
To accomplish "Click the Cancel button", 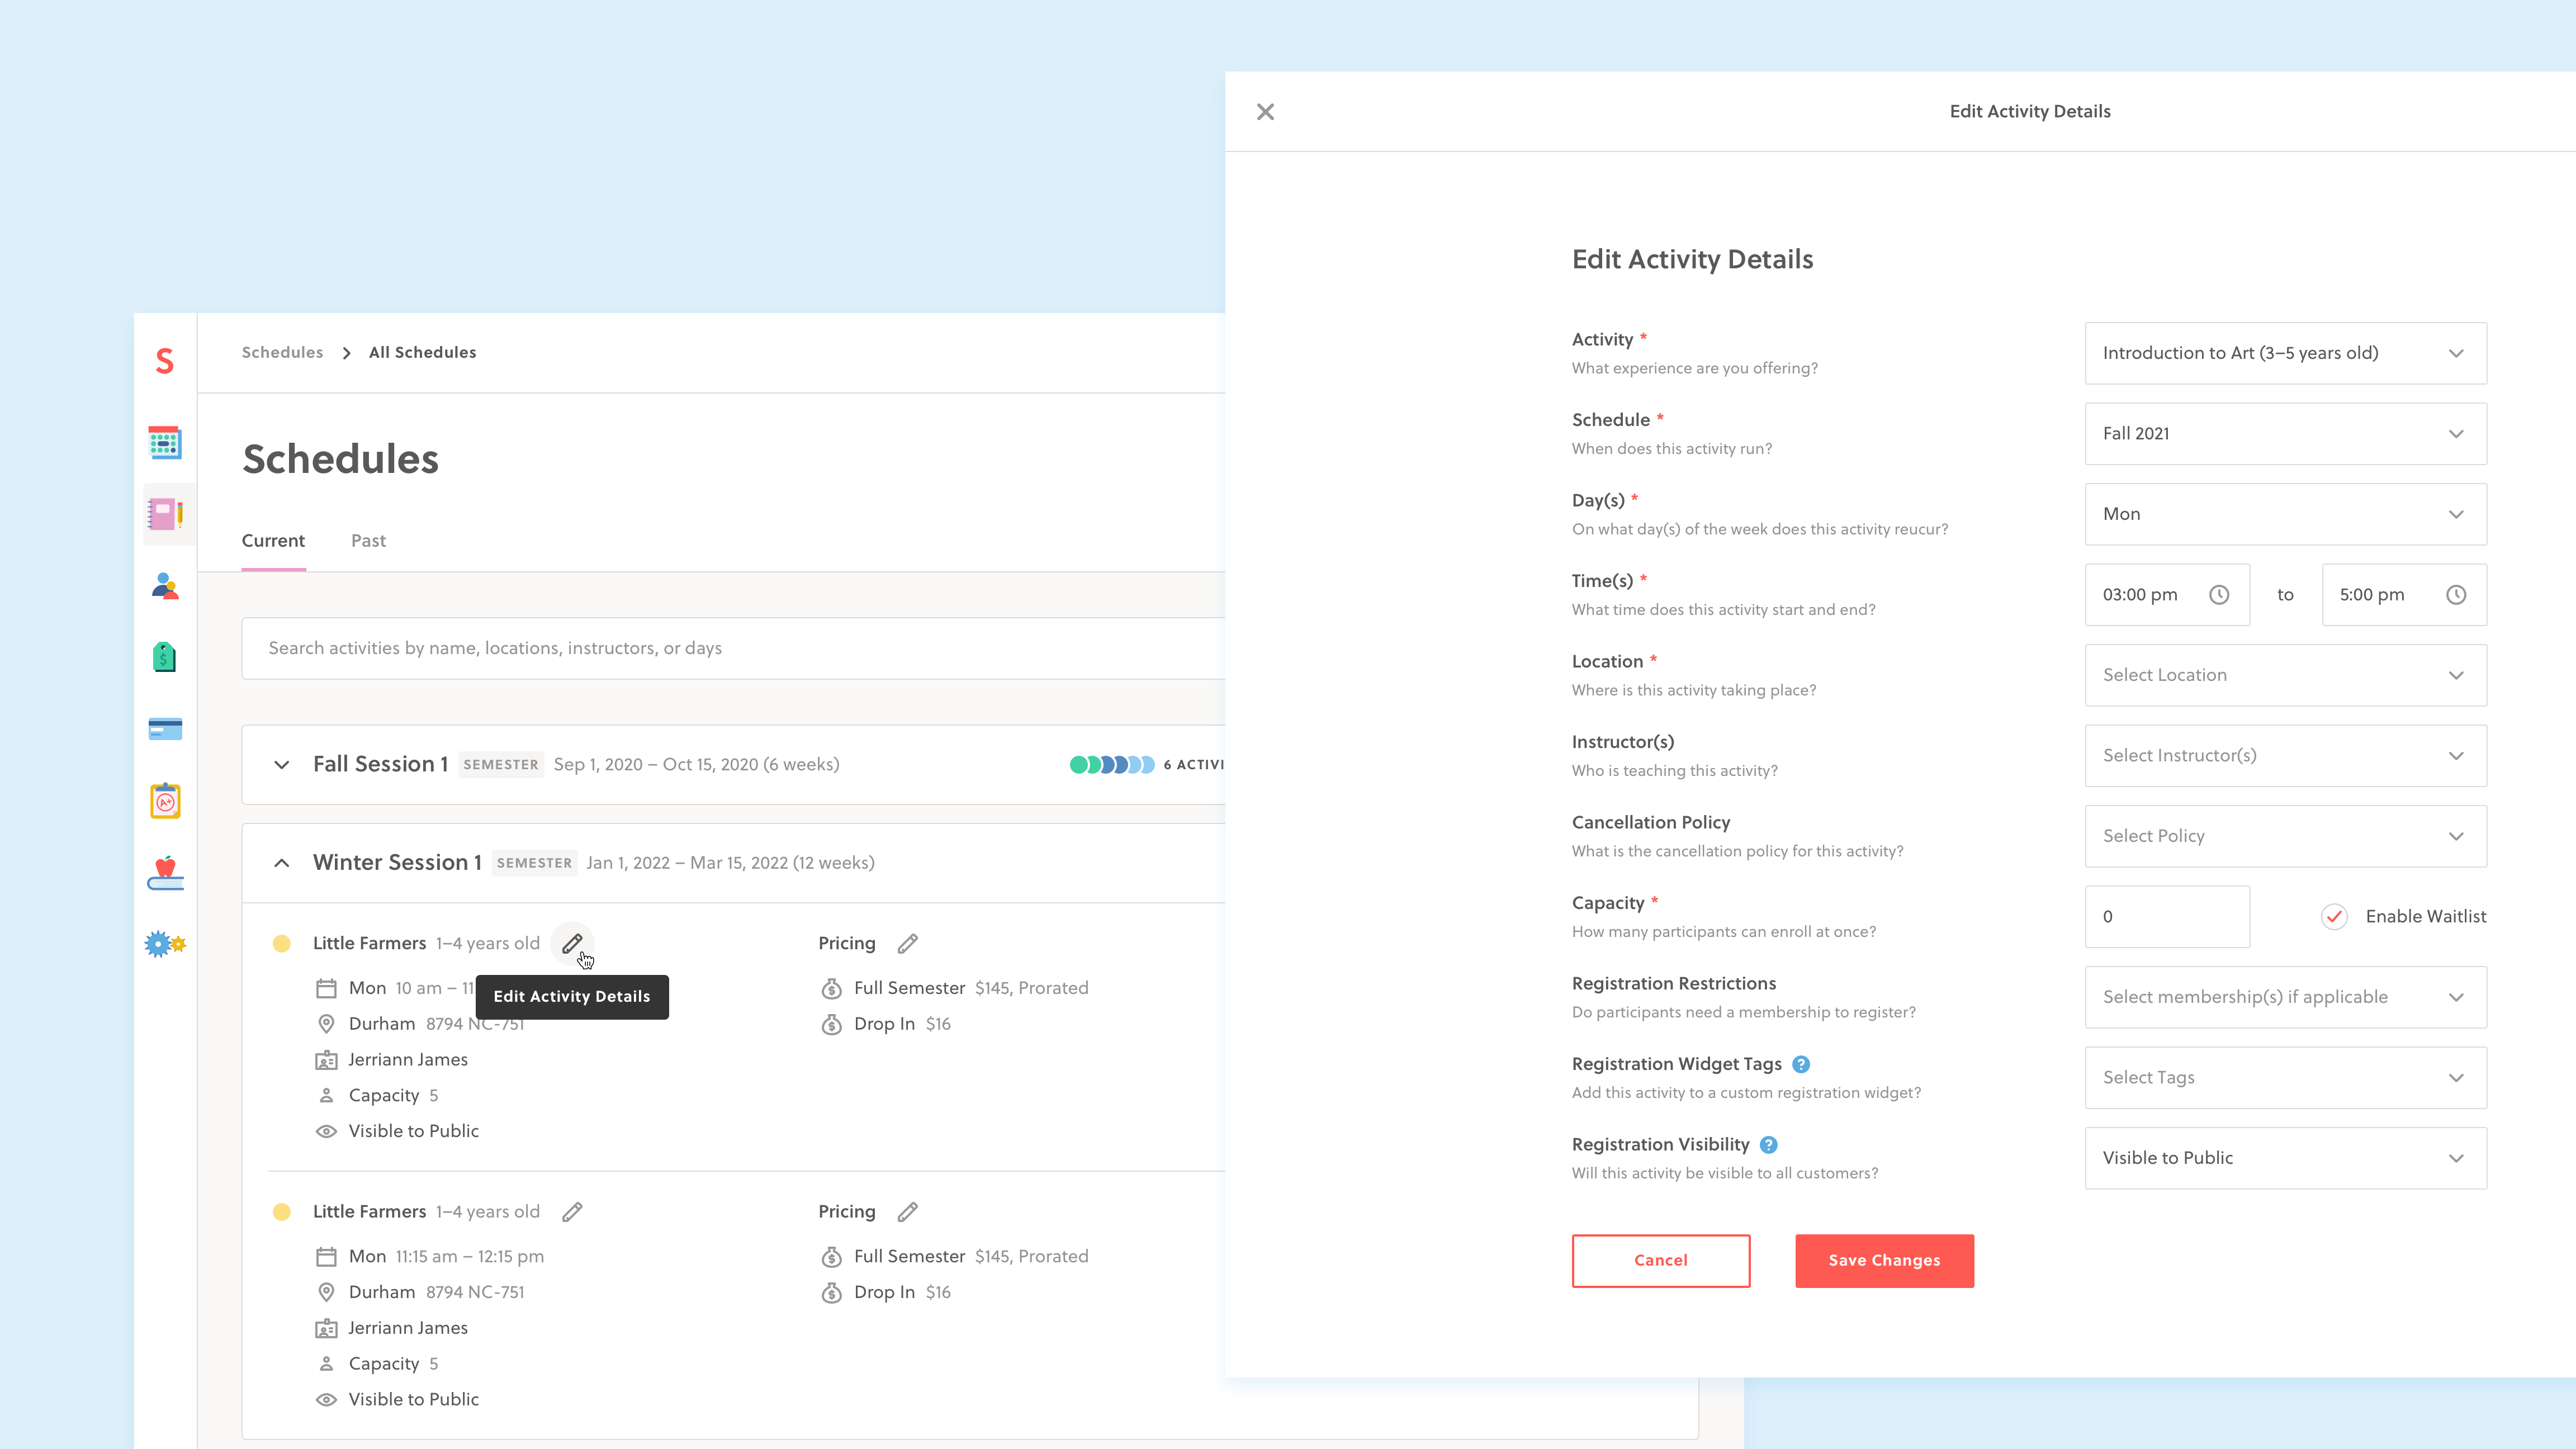I will click(1660, 1260).
